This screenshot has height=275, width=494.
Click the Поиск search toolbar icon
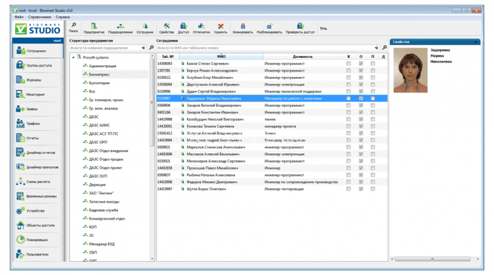pos(73,26)
